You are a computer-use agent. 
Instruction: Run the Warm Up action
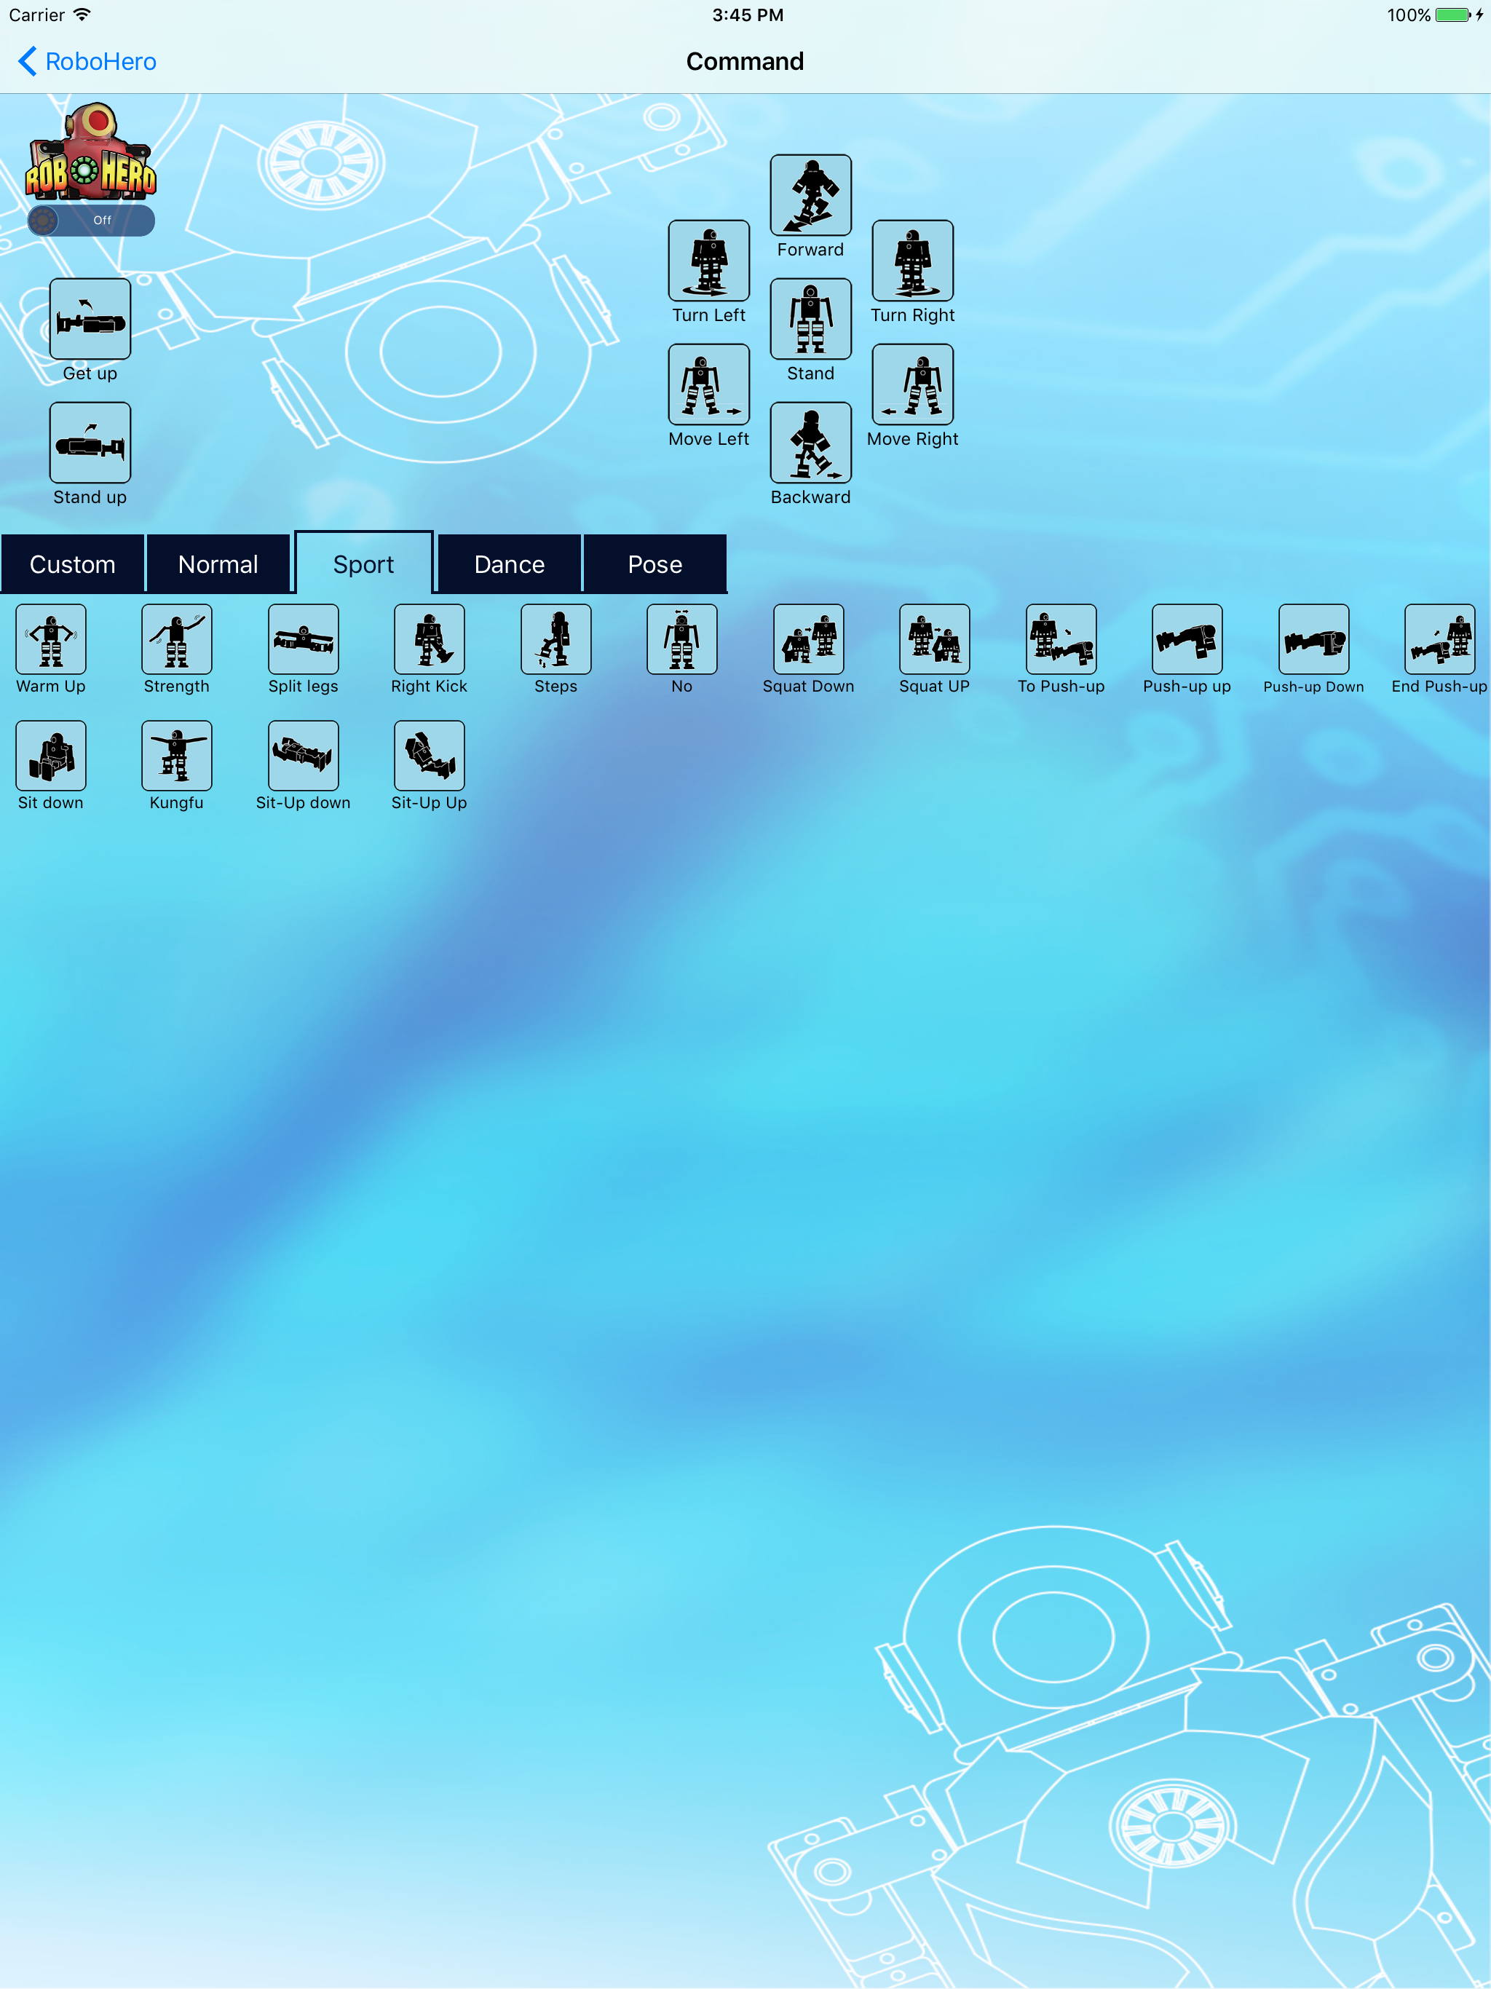50,639
